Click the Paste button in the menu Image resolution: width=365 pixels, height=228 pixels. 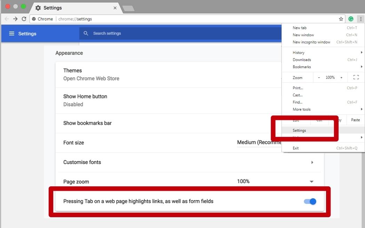coord(355,120)
